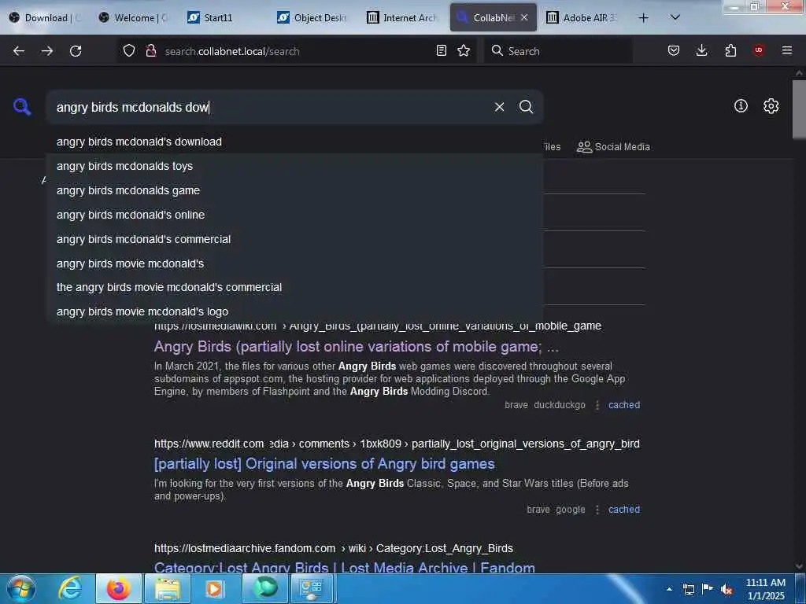Switch to the Download tab
Screen dimensions: 806x604
45,17
